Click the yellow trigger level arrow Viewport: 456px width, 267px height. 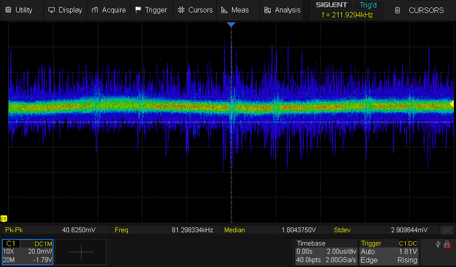(x=452, y=104)
